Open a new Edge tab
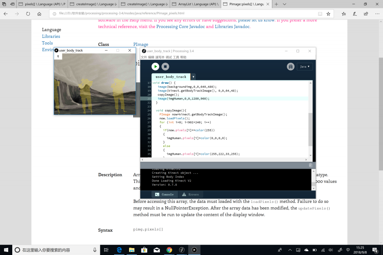Image resolution: width=383 pixels, height=255 pixels. [x=276, y=4]
